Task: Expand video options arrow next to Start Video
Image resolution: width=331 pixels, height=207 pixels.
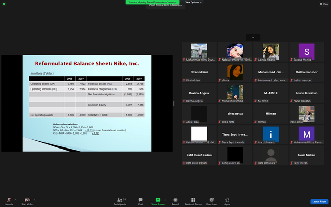Action: 35,200
